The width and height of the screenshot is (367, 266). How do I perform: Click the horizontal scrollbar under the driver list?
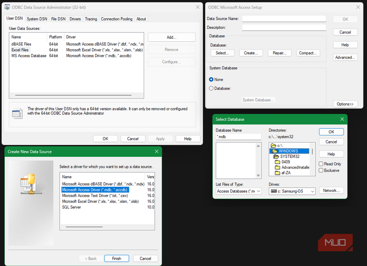(85, 227)
